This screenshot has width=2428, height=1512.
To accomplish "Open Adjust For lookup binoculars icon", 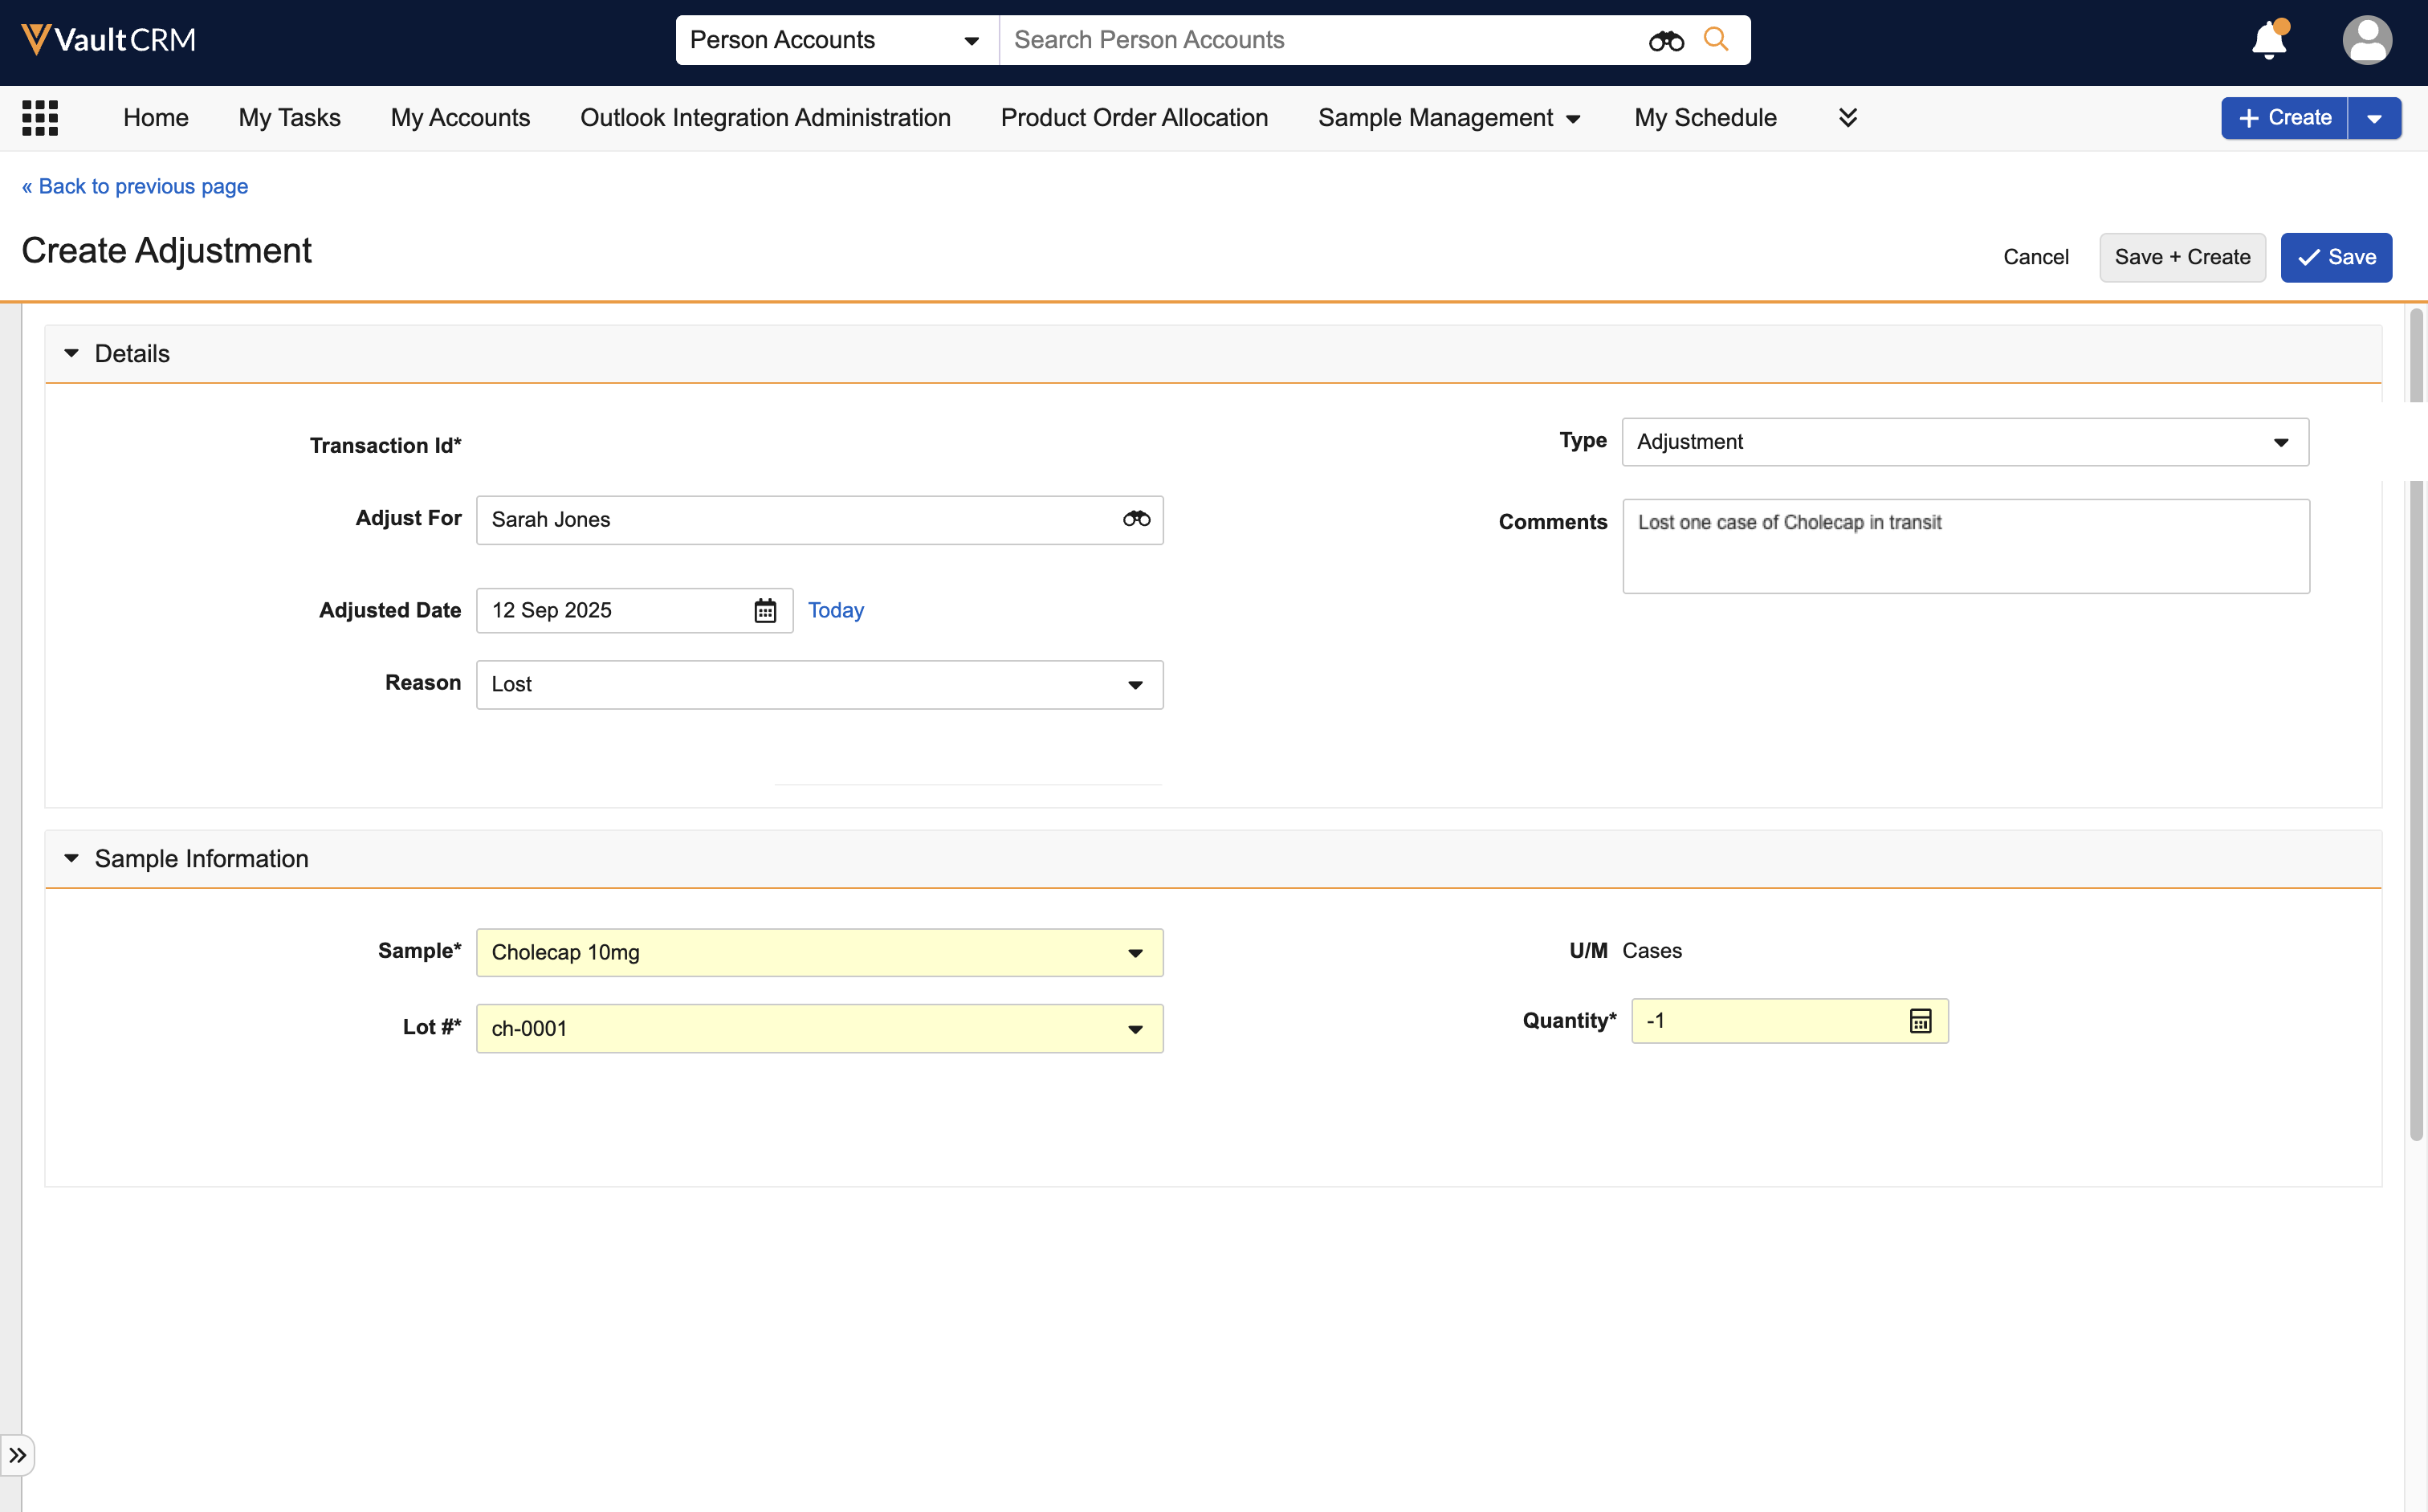I will click(1136, 519).
